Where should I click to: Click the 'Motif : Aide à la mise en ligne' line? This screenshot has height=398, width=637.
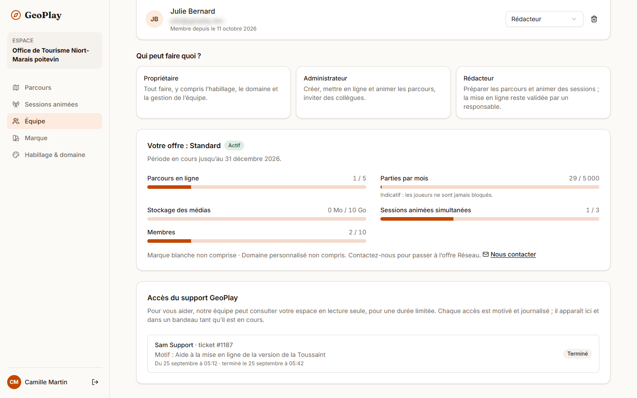(x=240, y=355)
